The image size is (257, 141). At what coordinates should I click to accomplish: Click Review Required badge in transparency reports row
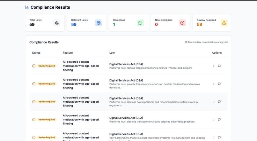click(47, 84)
